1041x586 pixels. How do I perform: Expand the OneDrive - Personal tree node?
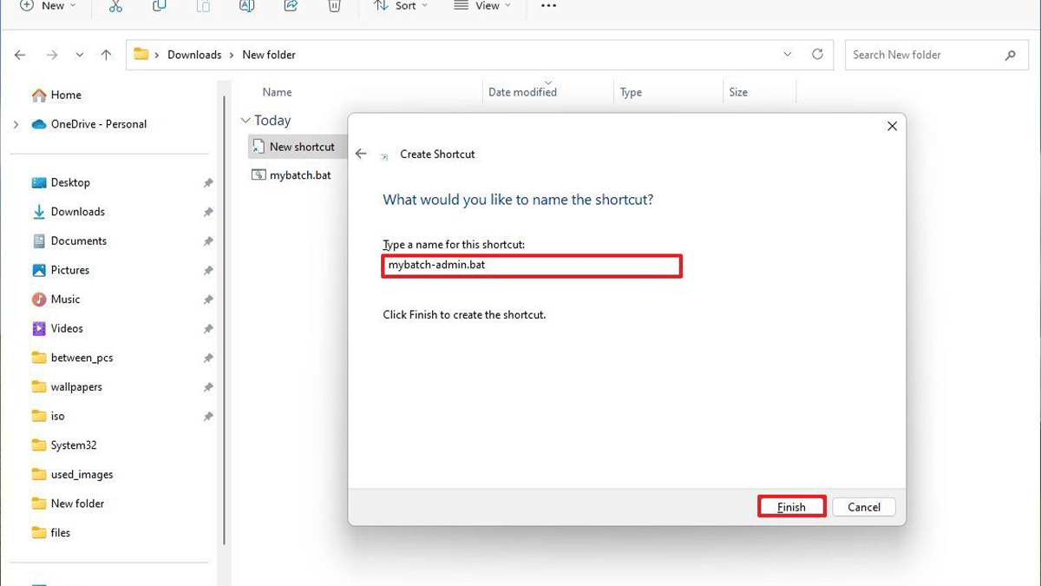(x=16, y=124)
